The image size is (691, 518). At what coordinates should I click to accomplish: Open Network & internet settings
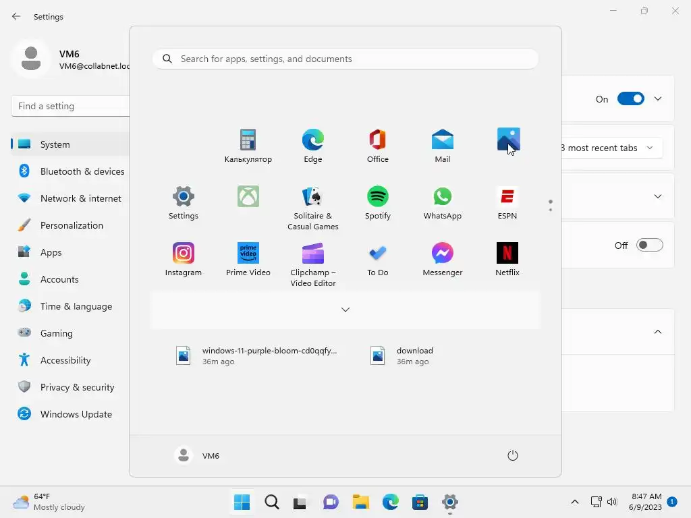pos(70,199)
